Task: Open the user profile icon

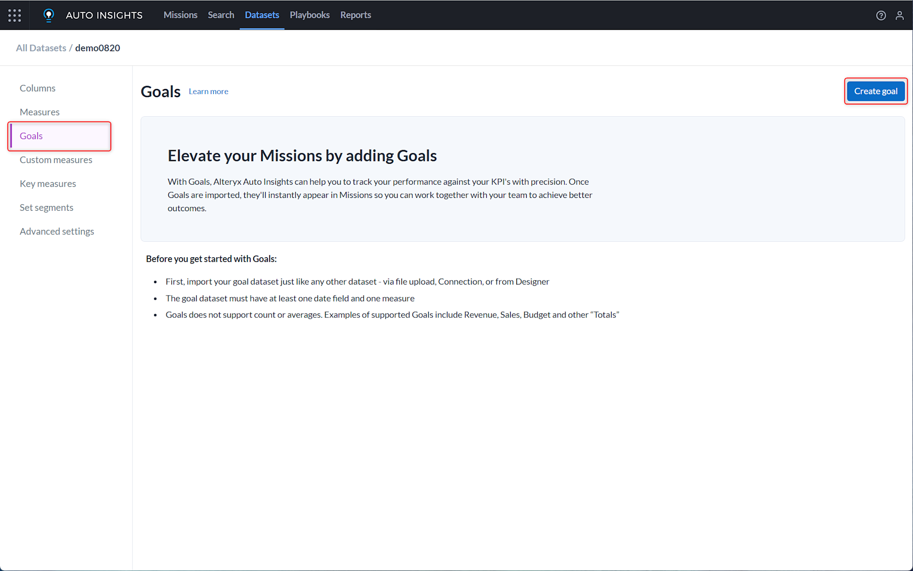Action: pos(899,16)
